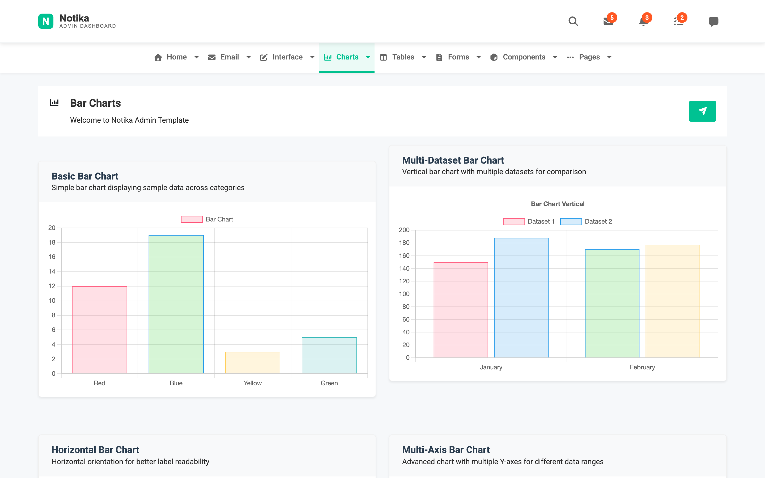The height and width of the screenshot is (478, 765).
Task: Click the Horizontal Bar Chart title
Action: click(95, 450)
